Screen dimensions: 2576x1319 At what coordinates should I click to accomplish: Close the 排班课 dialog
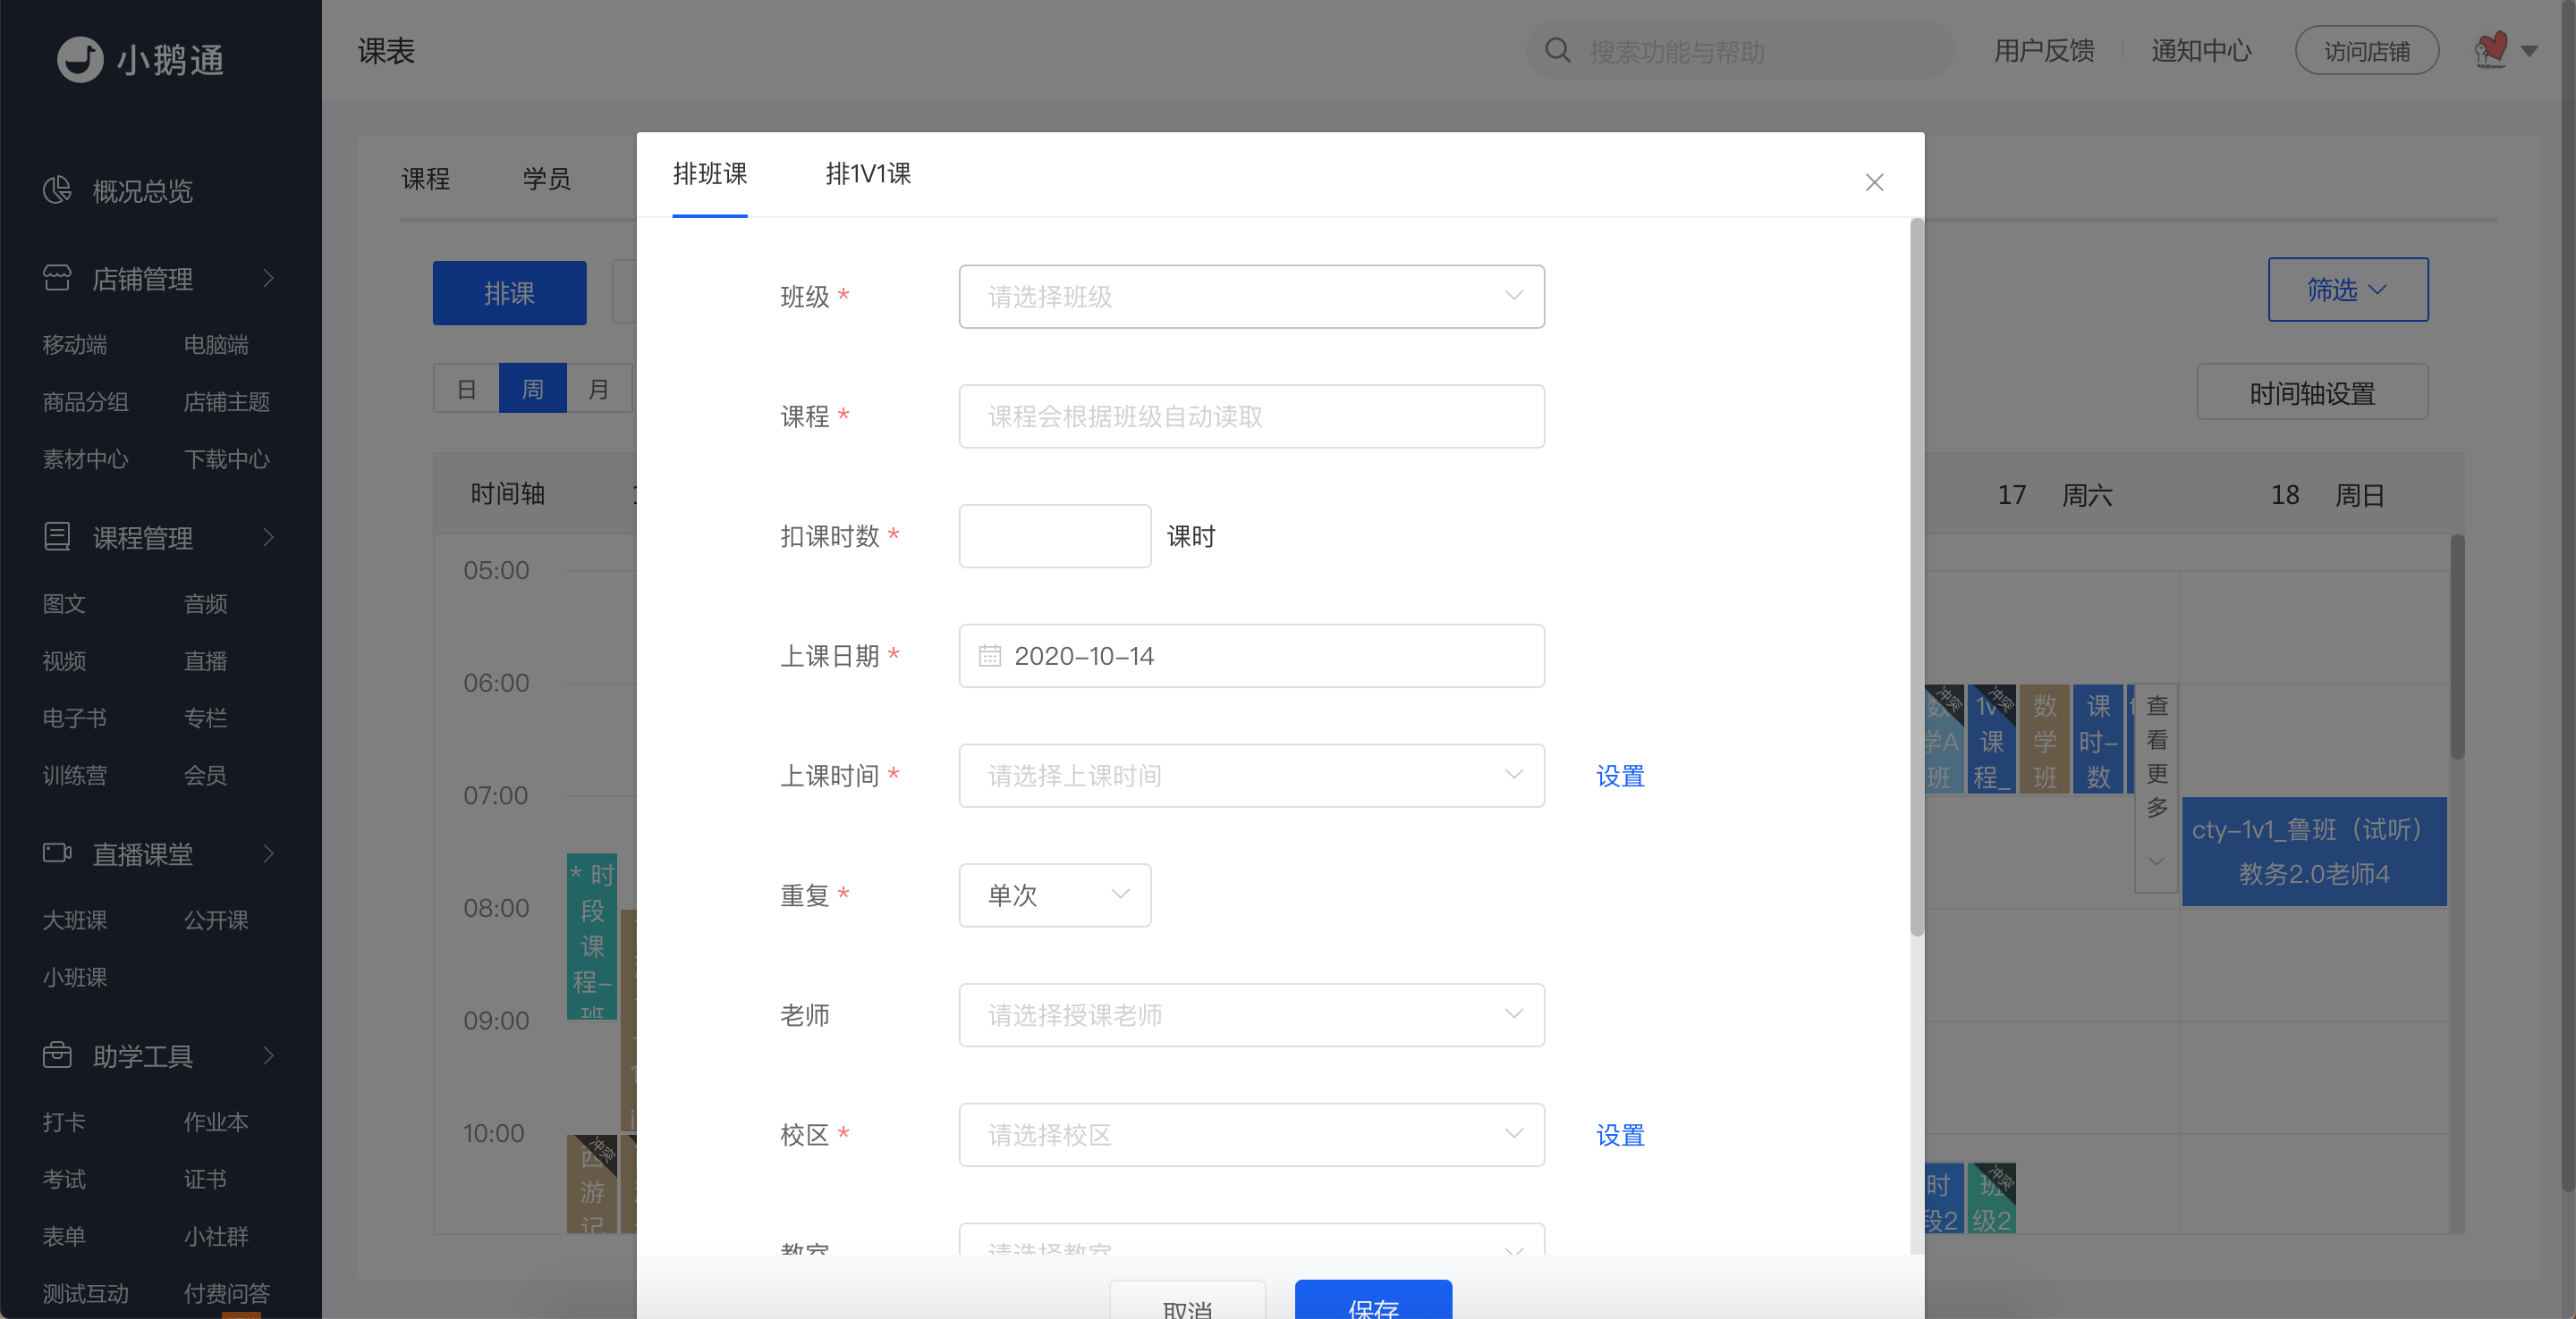coord(1874,182)
